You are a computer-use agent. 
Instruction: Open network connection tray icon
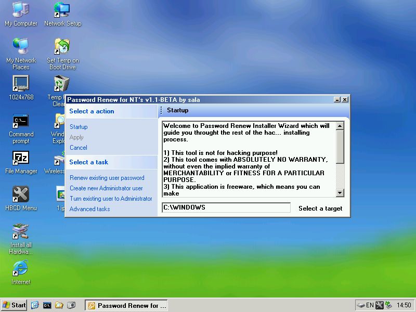(x=388, y=305)
